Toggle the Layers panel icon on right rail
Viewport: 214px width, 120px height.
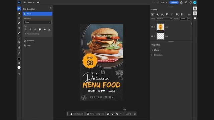coord(195,9)
